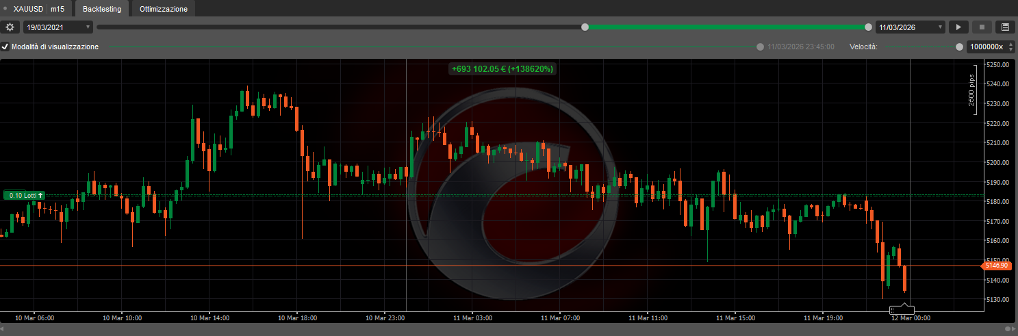1018x336 pixels.
Task: Click the 0.10 Lotti position label
Action: pos(24,196)
